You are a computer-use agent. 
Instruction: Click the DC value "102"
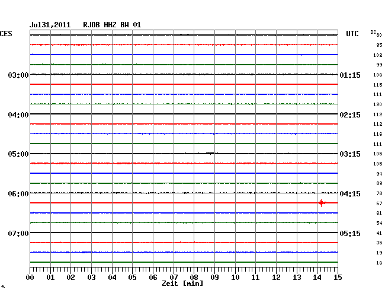(378, 55)
